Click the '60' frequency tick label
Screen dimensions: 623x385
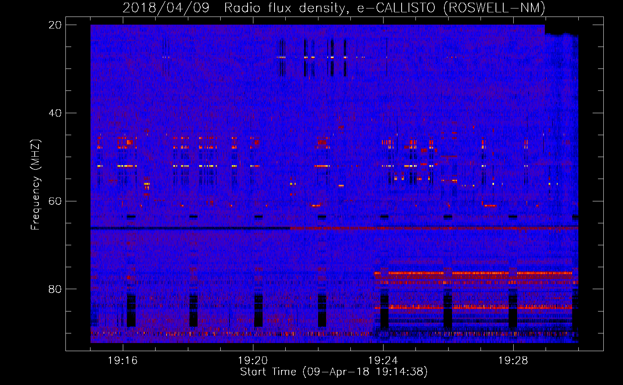(55, 201)
